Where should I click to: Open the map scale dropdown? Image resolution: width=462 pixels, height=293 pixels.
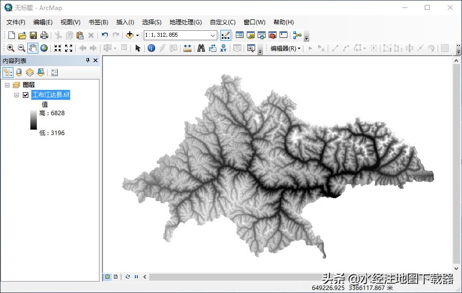213,35
